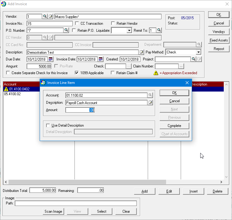Search Project lookup magnifier icon
The width and height of the screenshot is (232, 220).
(x=193, y=59)
